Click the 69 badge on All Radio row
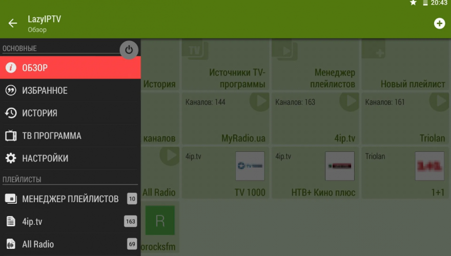Viewport: 451px width, 256px height. tap(132, 244)
